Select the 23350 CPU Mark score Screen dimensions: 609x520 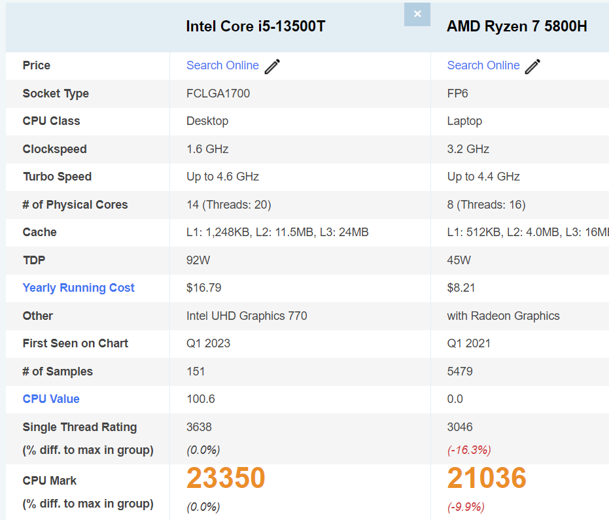click(226, 478)
